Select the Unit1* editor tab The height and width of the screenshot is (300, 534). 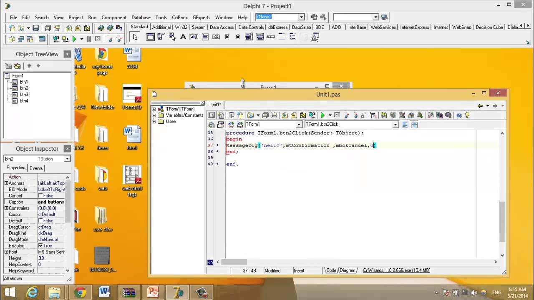[215, 105]
